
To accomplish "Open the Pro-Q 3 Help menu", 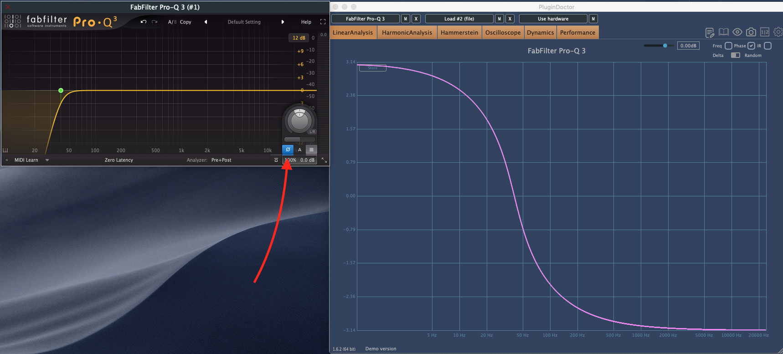I will [306, 22].
